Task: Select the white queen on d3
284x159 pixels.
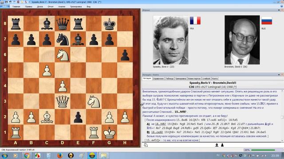Action: [63, 101]
